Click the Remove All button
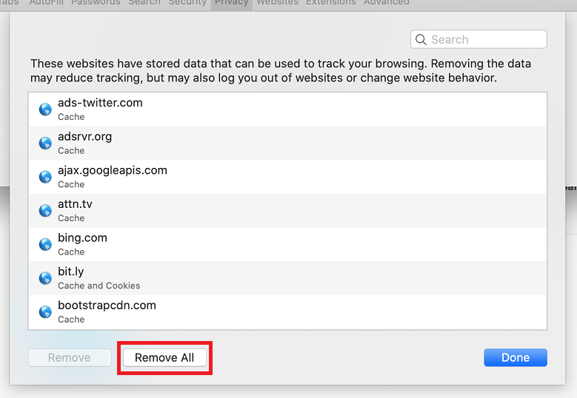This screenshot has height=398, width=577. click(164, 358)
